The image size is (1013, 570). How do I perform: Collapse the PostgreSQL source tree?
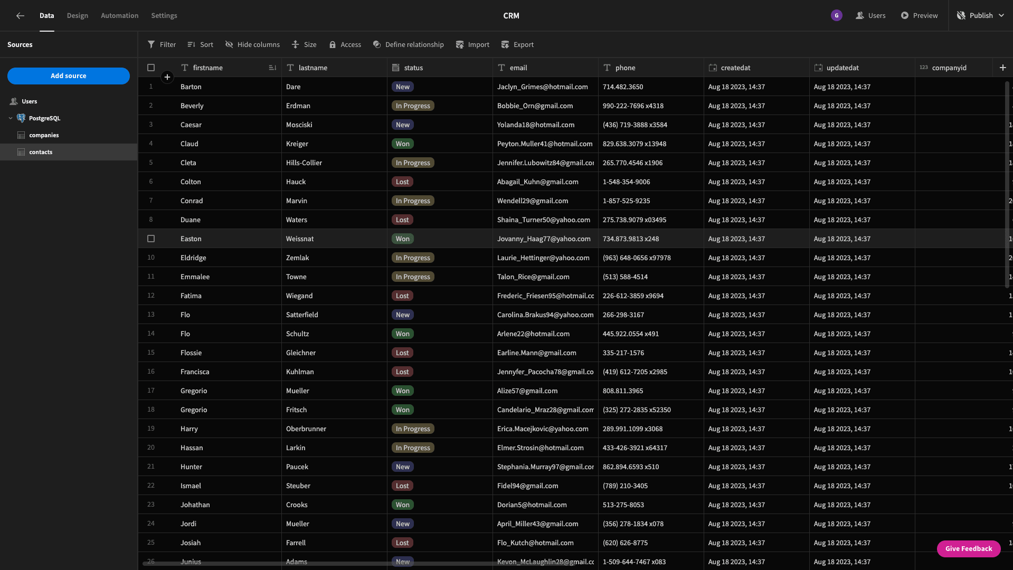(x=11, y=118)
